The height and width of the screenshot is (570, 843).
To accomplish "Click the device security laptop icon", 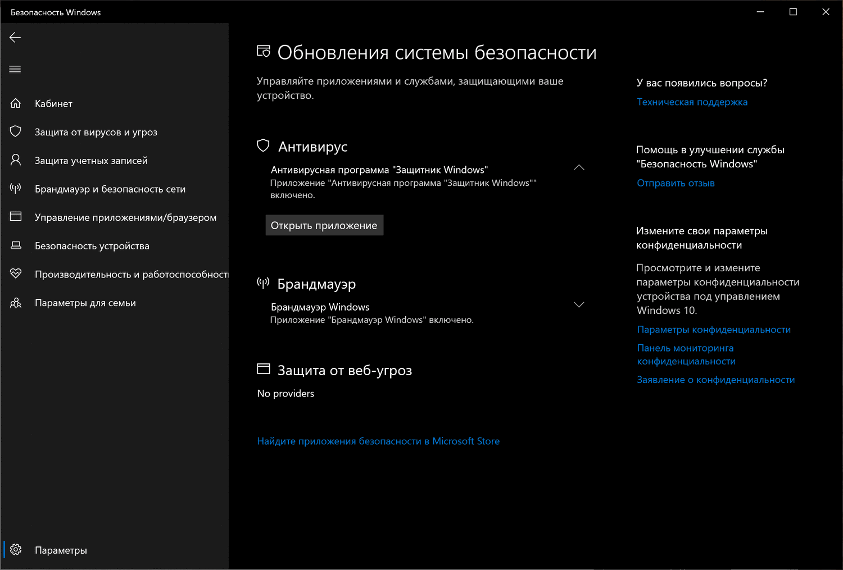I will pyautogui.click(x=16, y=245).
